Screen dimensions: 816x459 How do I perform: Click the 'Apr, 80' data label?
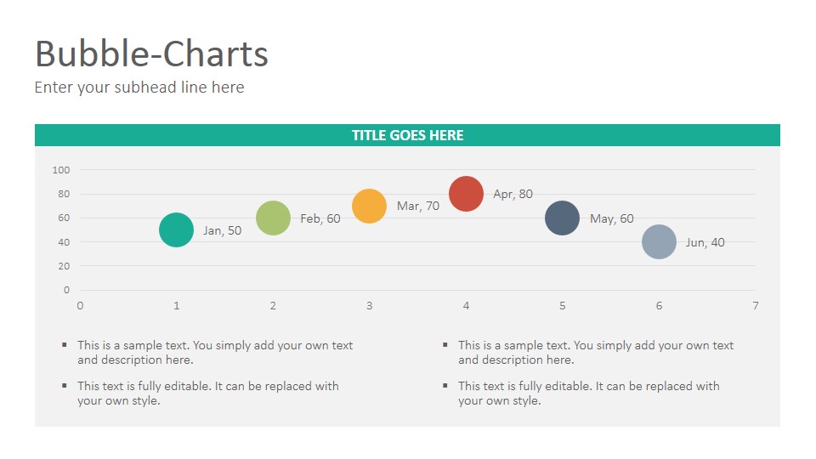pyautogui.click(x=513, y=194)
